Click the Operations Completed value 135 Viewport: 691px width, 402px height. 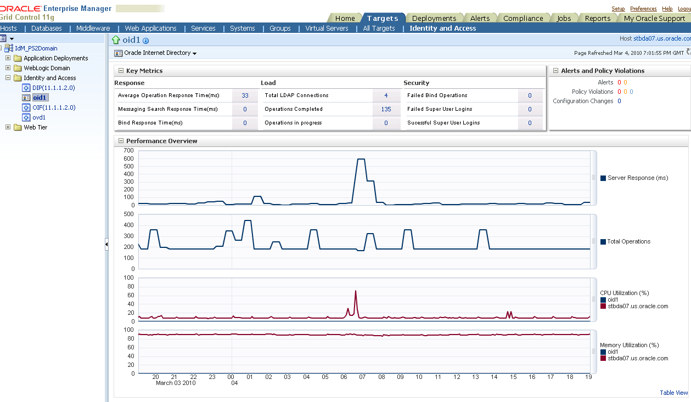tap(386, 109)
